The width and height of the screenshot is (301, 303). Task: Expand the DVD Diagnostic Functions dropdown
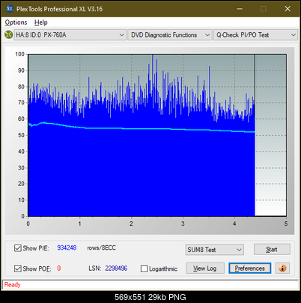click(170, 35)
